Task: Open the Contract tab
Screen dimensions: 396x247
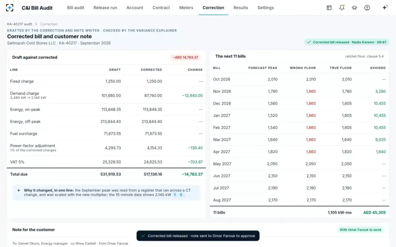Action: (161, 8)
